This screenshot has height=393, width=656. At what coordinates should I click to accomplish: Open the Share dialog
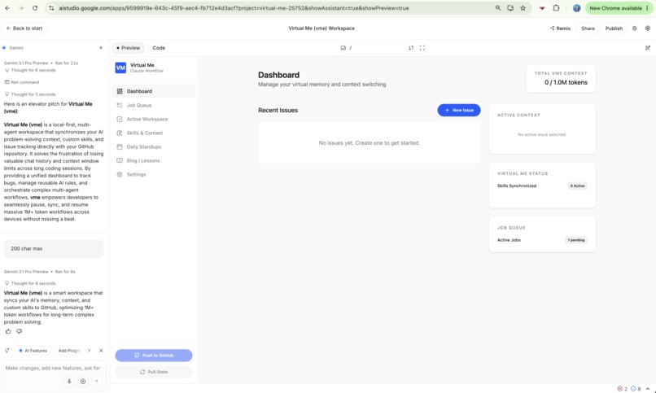[x=588, y=28]
